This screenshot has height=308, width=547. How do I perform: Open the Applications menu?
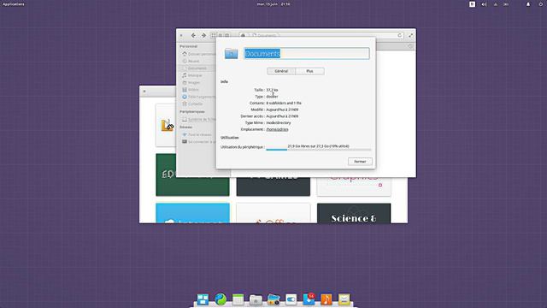click(x=14, y=4)
